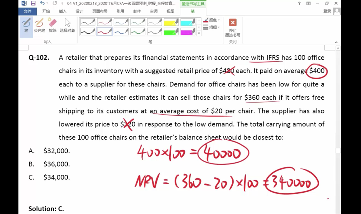Viewport: 361px width, 214px height.
Task: Switch to the 插入 Insert tab
Action: [62, 11]
